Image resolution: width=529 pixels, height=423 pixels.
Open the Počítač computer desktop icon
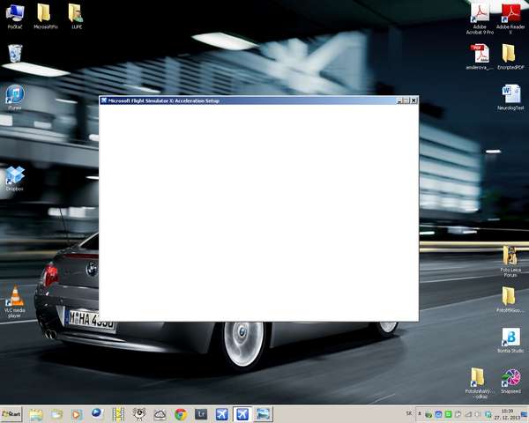click(15, 16)
